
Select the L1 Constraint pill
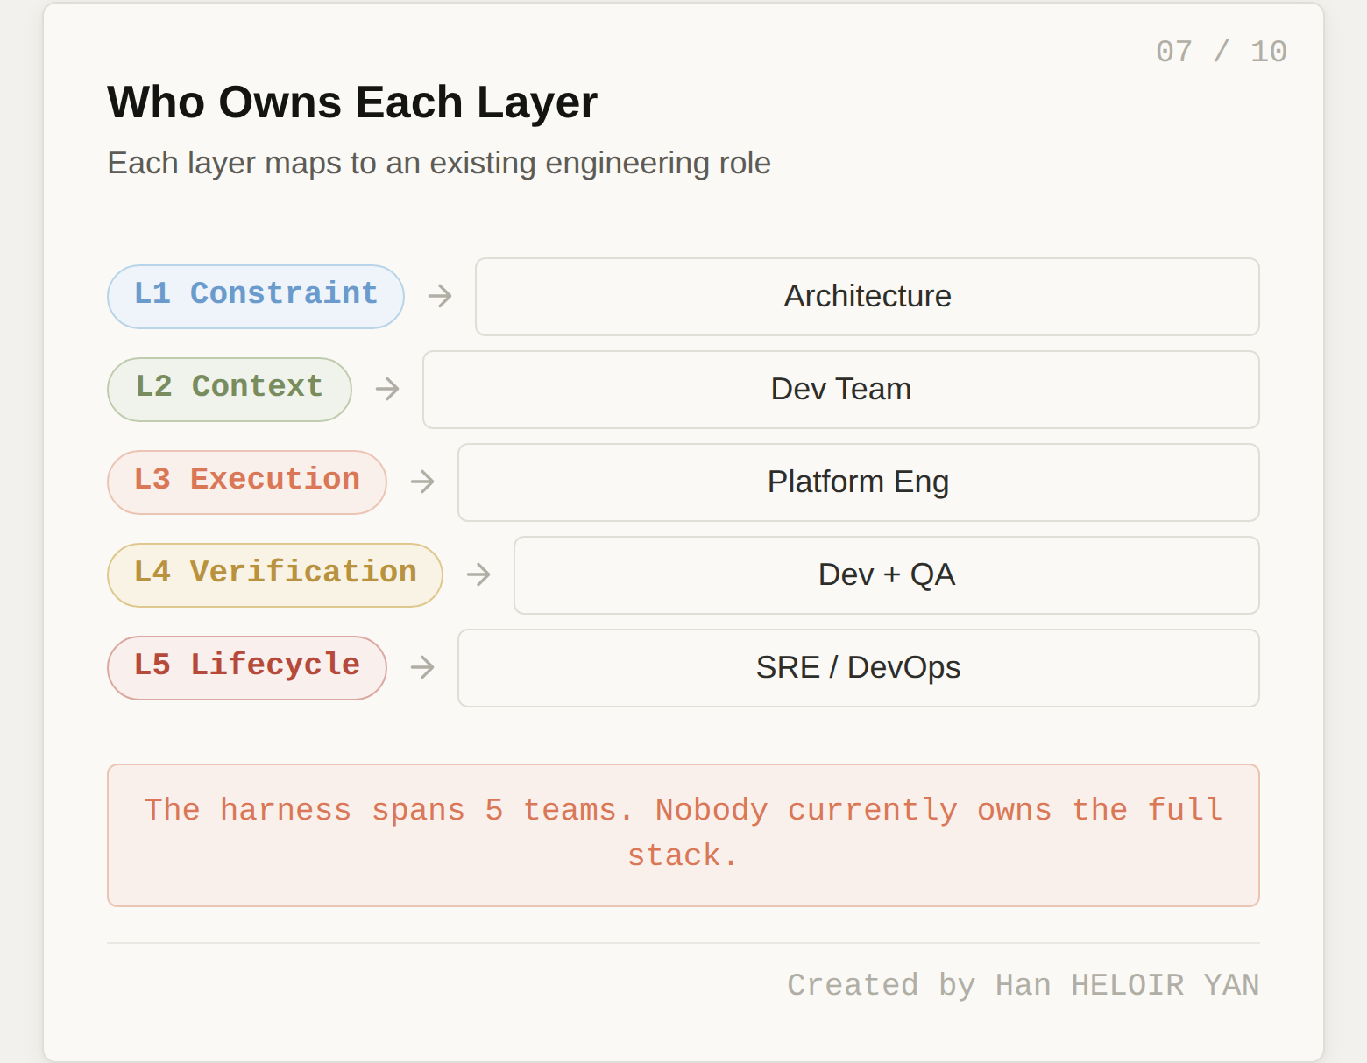255,296
